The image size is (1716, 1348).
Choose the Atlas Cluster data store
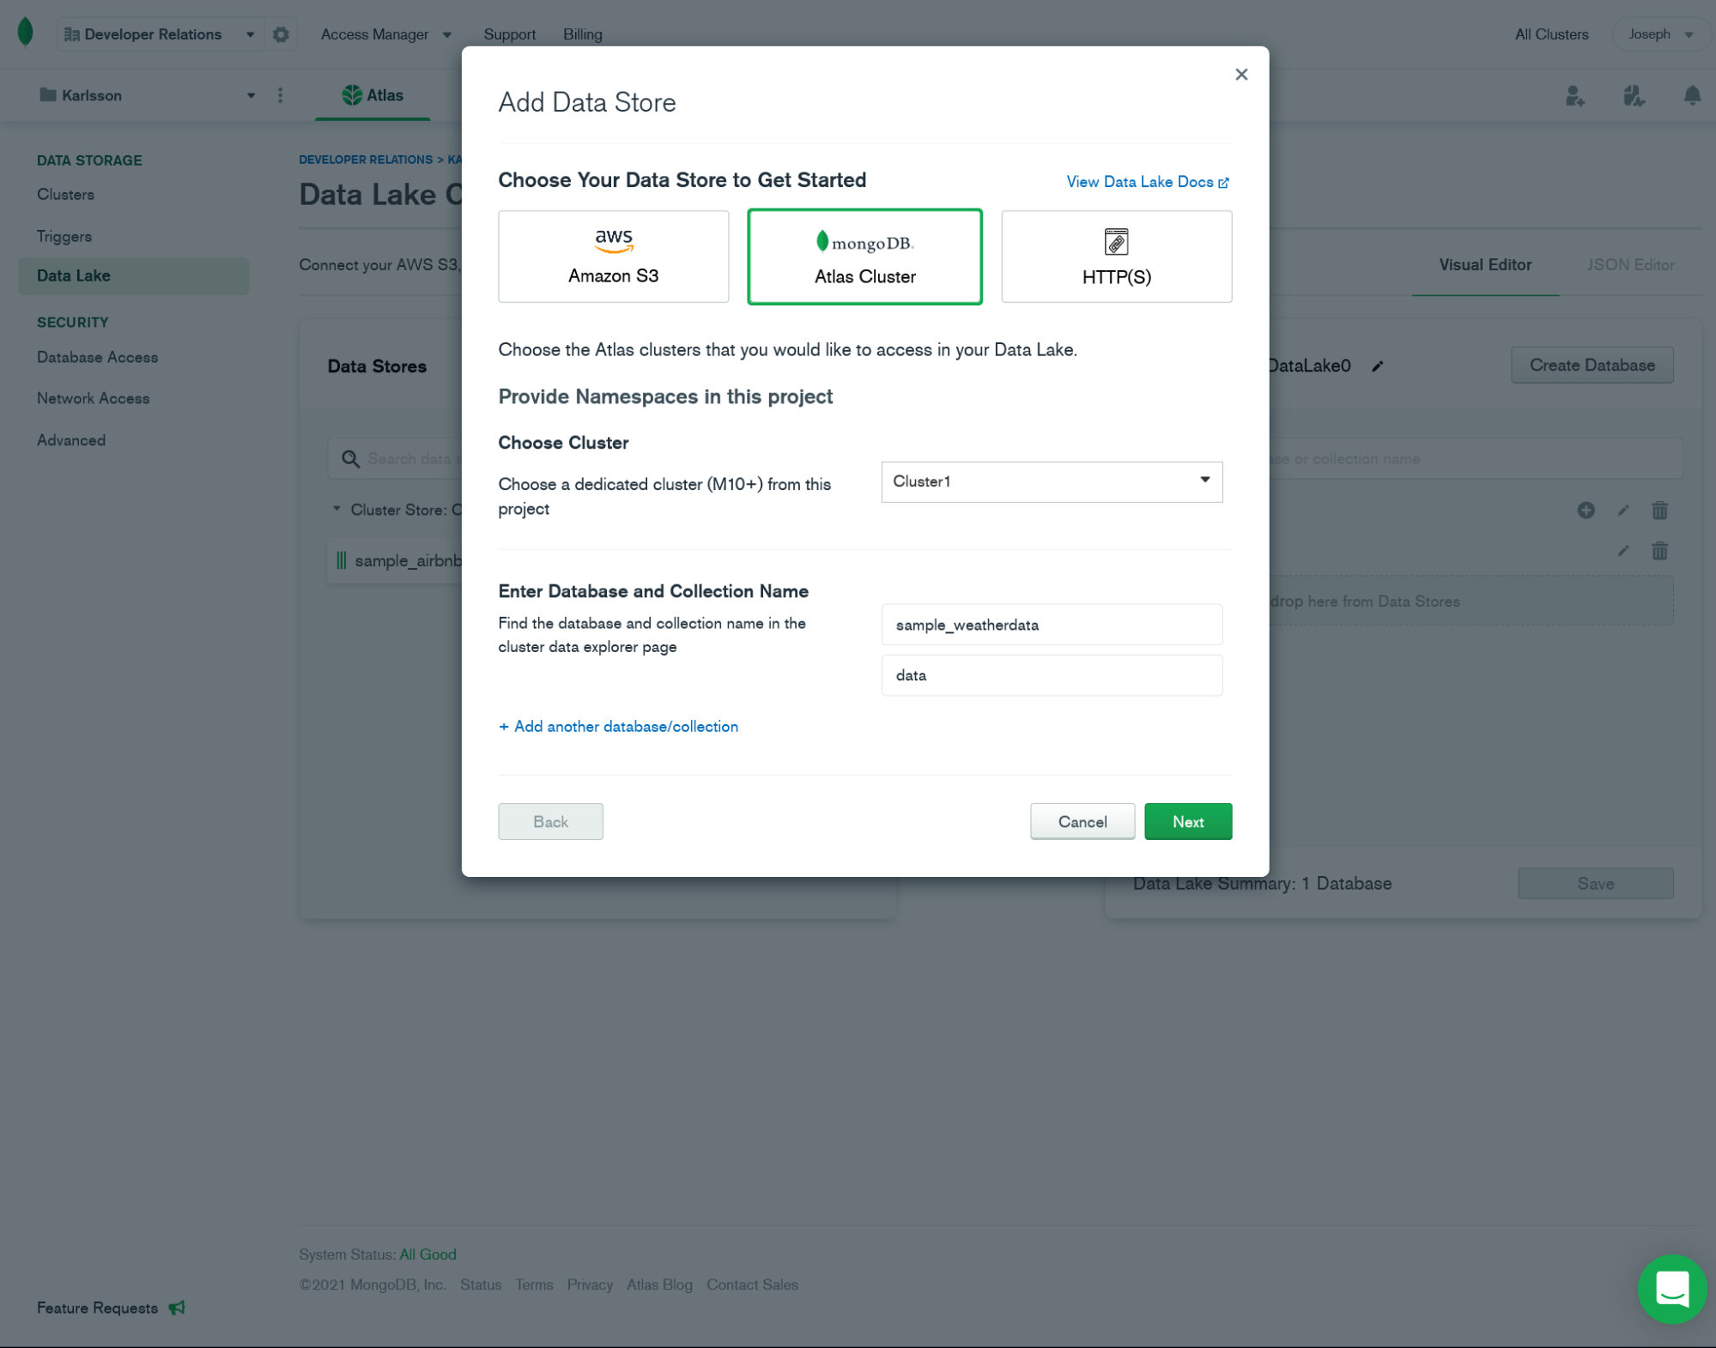point(864,257)
